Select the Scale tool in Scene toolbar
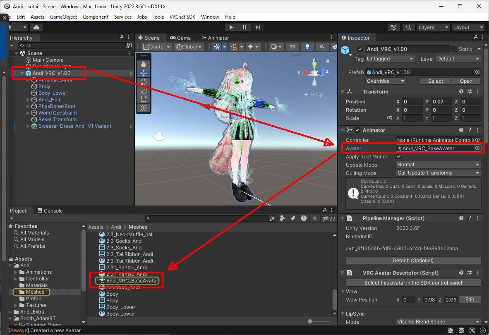The height and width of the screenshot is (335, 489). point(144,91)
